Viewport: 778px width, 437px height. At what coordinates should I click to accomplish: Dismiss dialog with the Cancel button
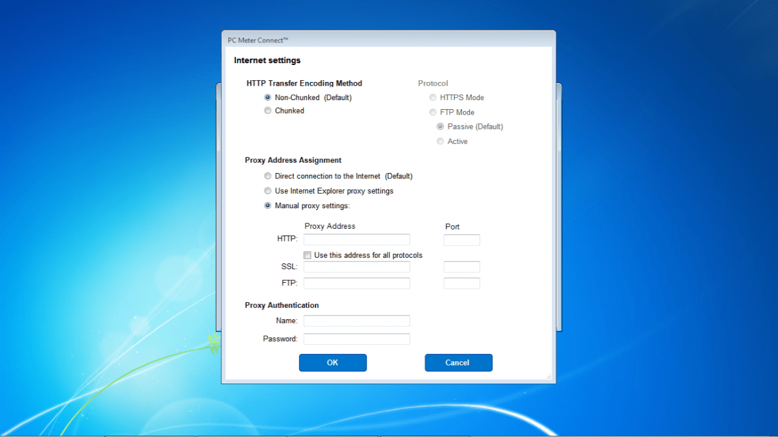click(x=458, y=362)
